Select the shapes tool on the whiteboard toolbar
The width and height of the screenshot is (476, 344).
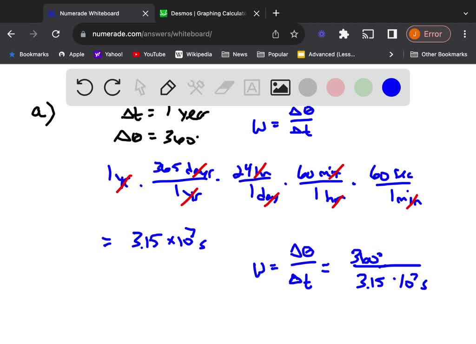coord(196,87)
